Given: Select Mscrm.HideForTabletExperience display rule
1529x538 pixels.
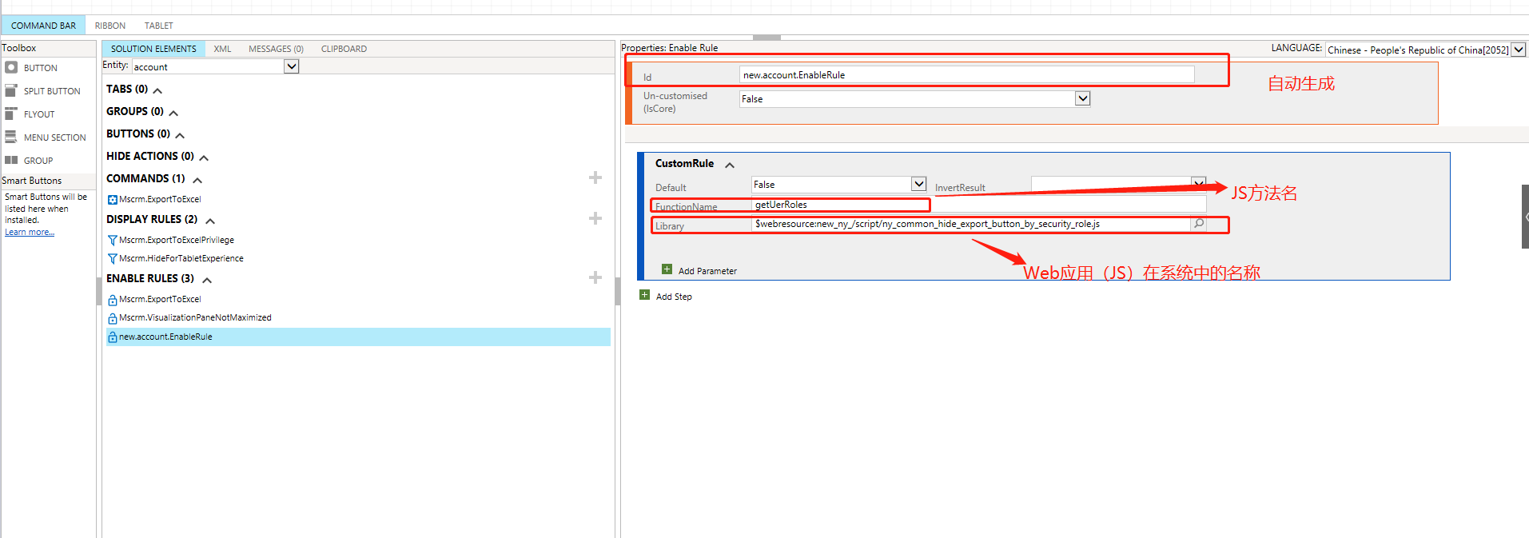Looking at the screenshot, I should (x=181, y=258).
